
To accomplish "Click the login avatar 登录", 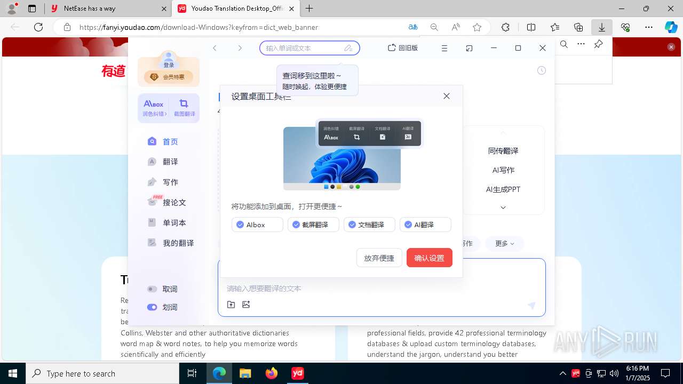I will [x=169, y=60].
